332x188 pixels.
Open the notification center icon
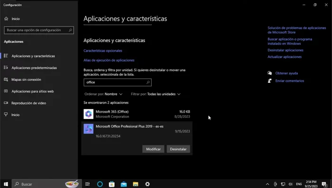324,184
